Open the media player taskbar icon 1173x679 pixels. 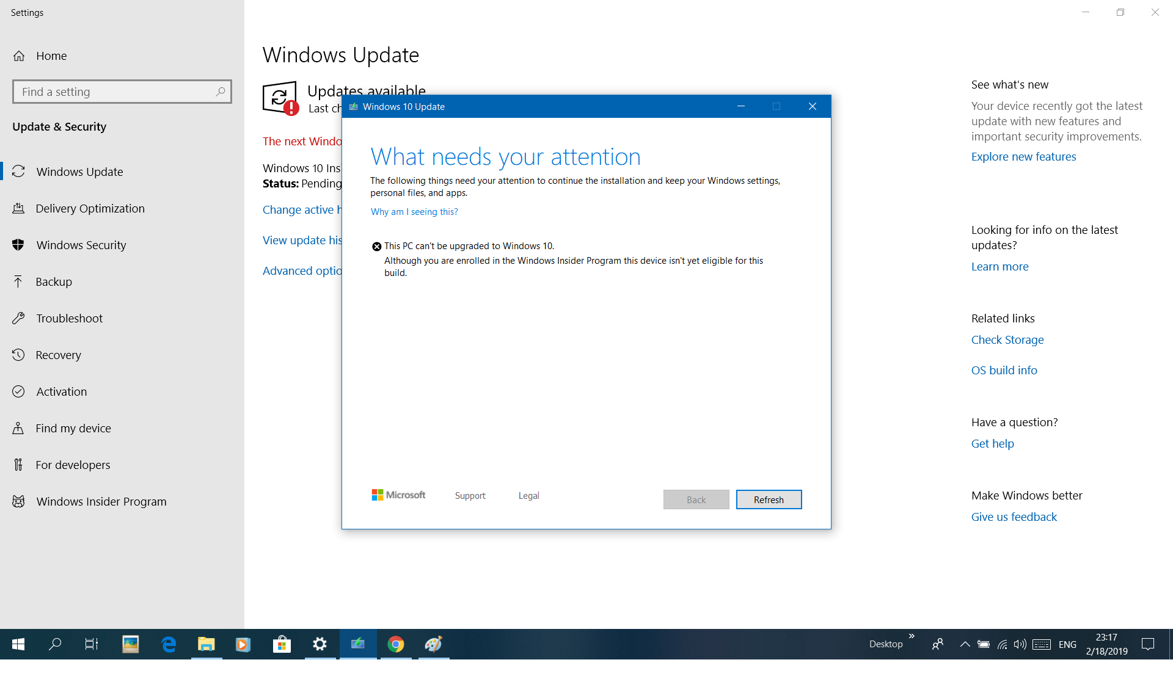click(243, 644)
